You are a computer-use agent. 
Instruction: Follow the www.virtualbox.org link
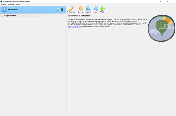pos(74,27)
